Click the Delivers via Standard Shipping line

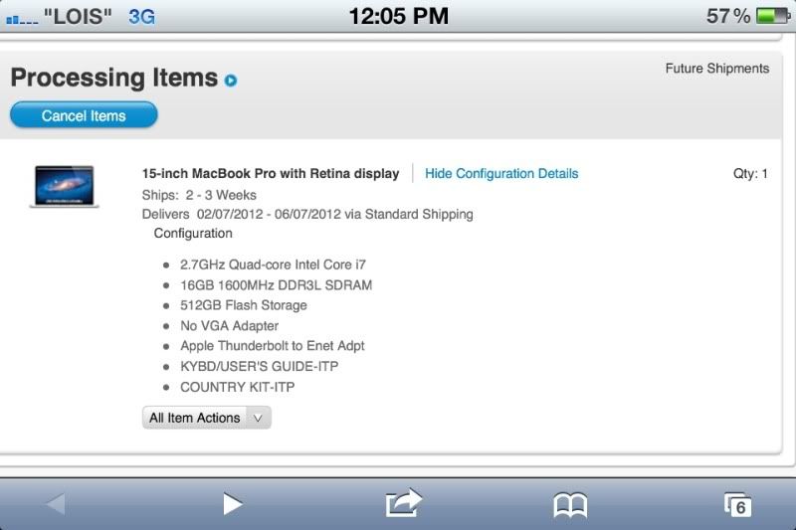(x=307, y=214)
